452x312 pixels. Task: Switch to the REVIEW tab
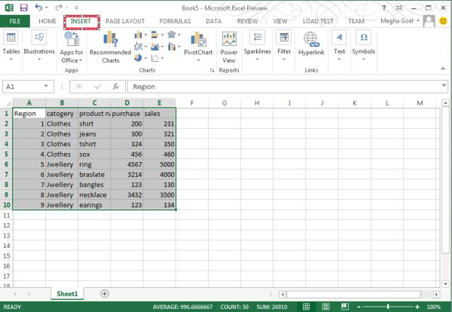(247, 21)
